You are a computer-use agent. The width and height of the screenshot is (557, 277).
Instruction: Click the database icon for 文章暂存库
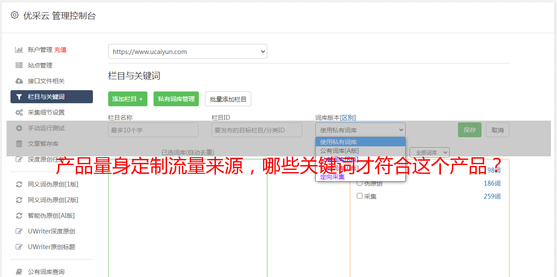click(19, 144)
